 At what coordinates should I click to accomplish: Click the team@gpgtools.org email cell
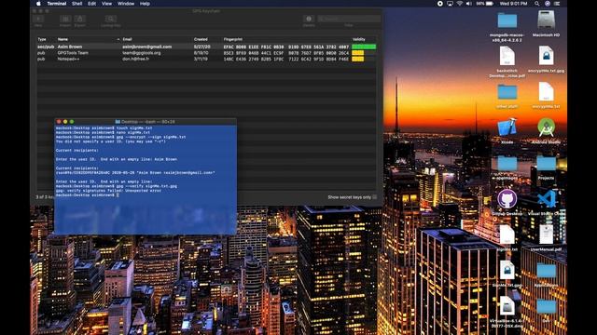(142, 53)
